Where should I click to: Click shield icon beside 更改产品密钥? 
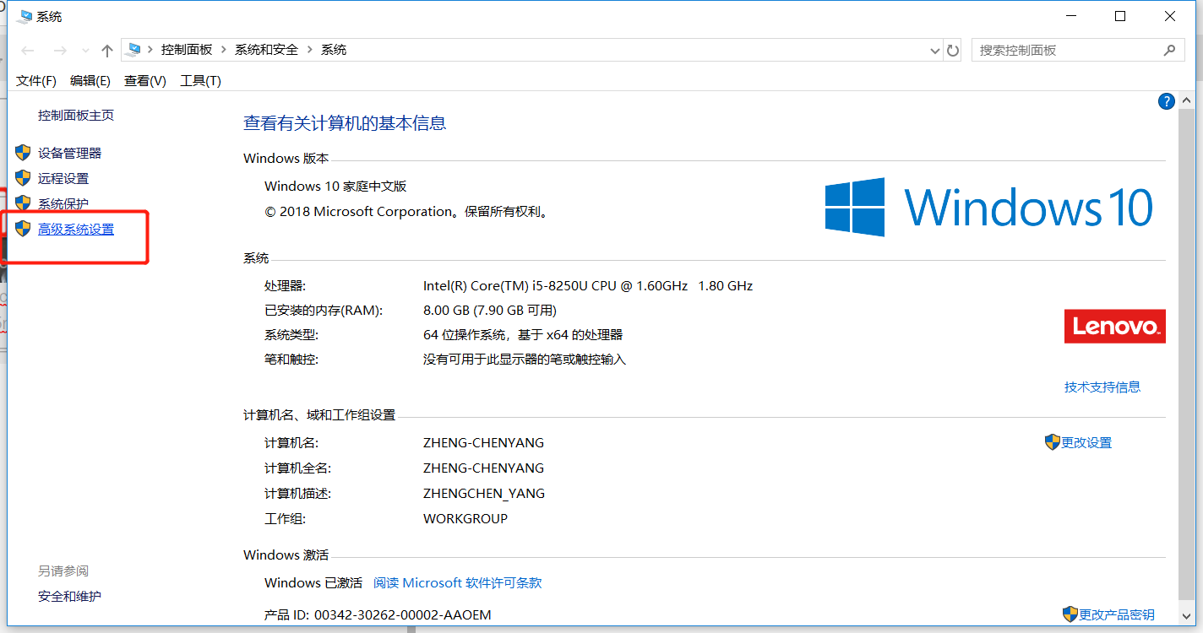pos(1070,614)
